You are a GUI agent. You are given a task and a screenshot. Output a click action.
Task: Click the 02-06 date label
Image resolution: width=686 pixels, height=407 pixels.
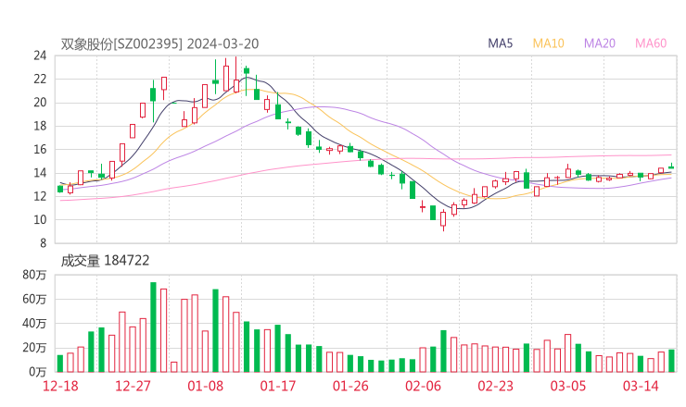tap(423, 386)
